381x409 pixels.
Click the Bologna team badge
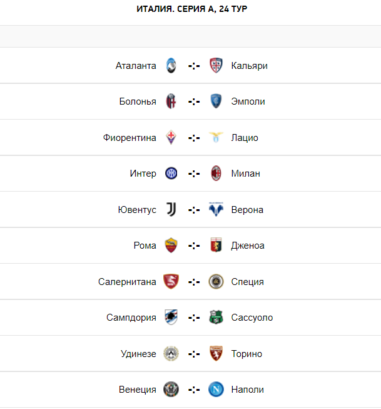(x=171, y=101)
